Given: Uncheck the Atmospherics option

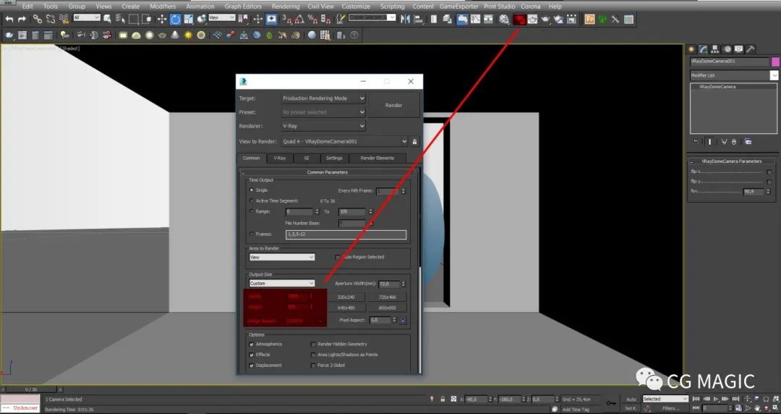Looking at the screenshot, I should 252,345.
